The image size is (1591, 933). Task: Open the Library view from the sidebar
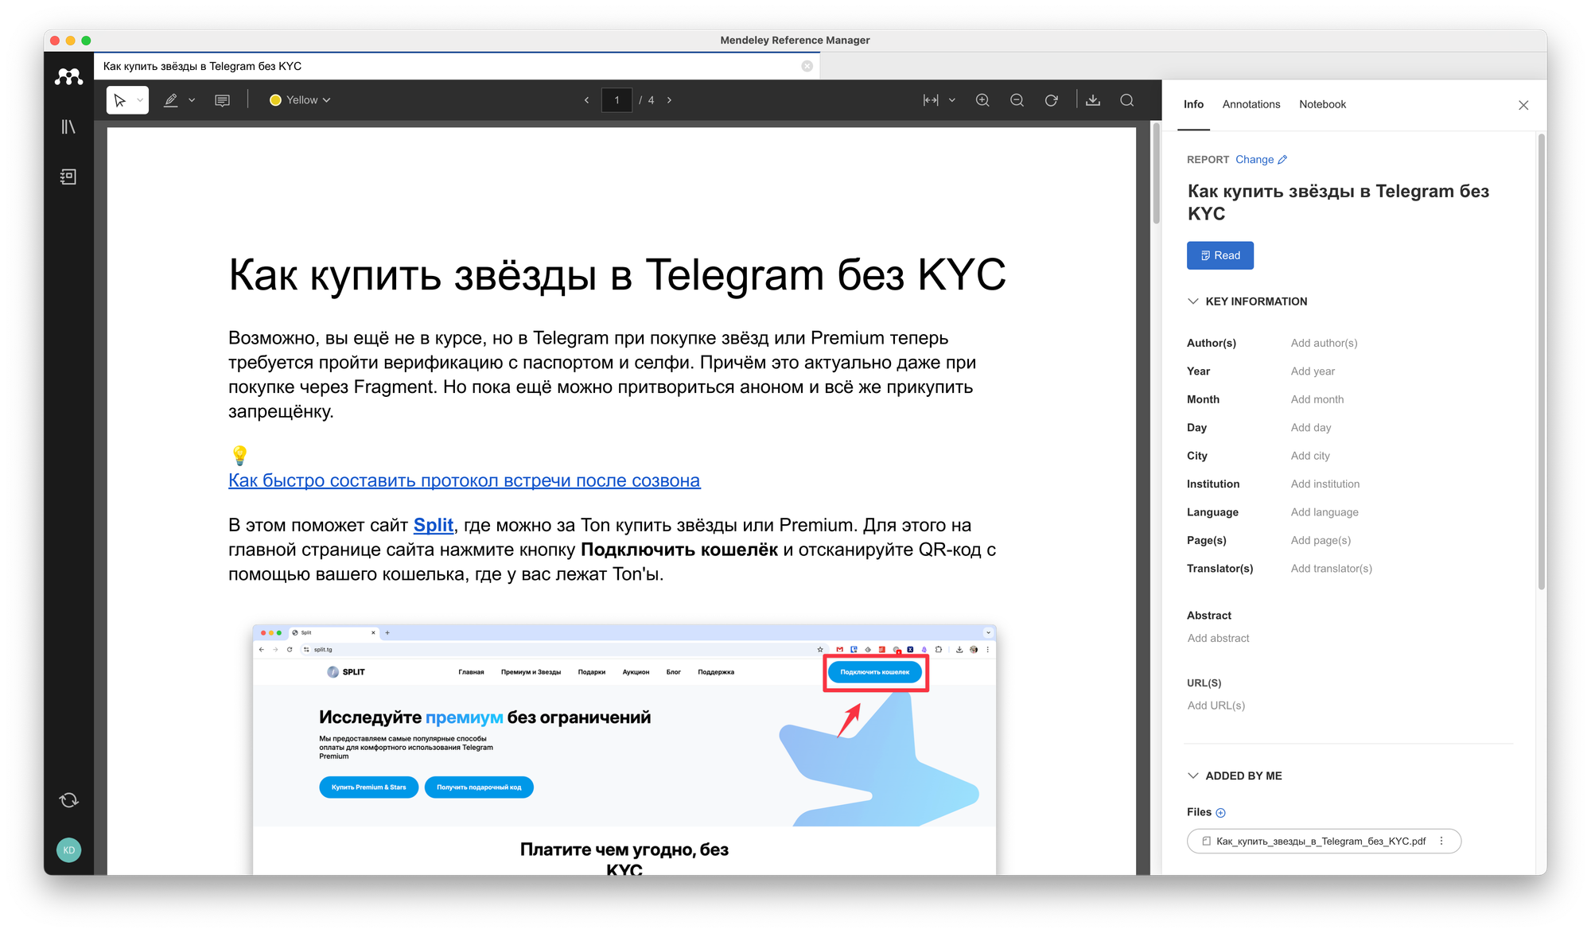[x=68, y=126]
